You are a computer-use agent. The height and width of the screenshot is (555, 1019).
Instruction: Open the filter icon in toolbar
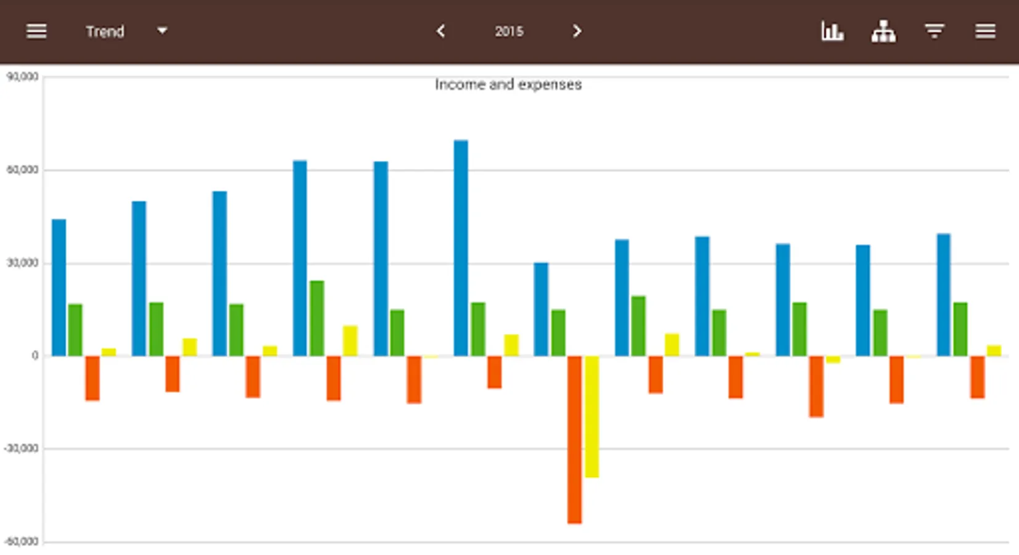934,31
